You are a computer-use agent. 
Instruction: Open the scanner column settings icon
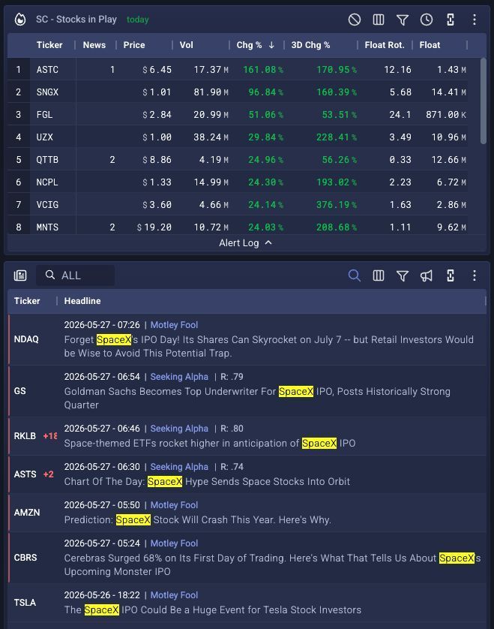pyautogui.click(x=379, y=20)
